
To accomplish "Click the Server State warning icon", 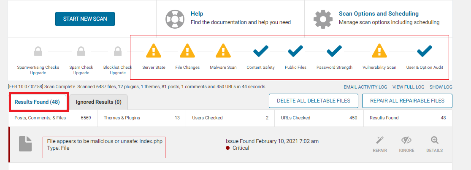I will pyautogui.click(x=154, y=51).
